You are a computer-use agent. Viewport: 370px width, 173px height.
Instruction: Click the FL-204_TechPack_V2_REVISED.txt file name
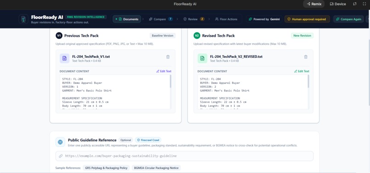(x=236, y=56)
